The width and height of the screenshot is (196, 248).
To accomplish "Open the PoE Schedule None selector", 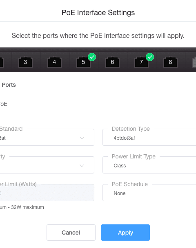I will click(149, 193).
